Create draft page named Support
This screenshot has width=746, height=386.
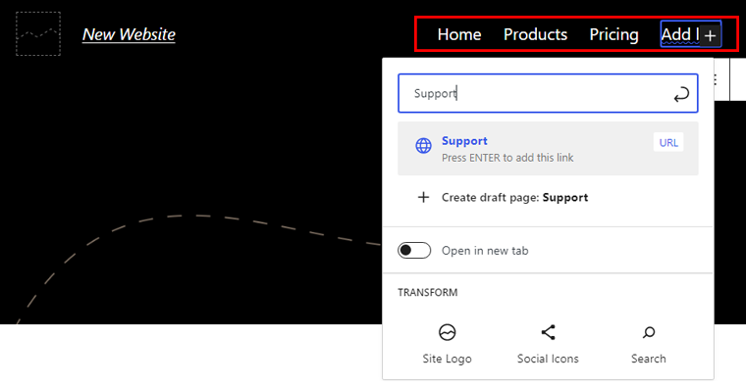coord(548,198)
